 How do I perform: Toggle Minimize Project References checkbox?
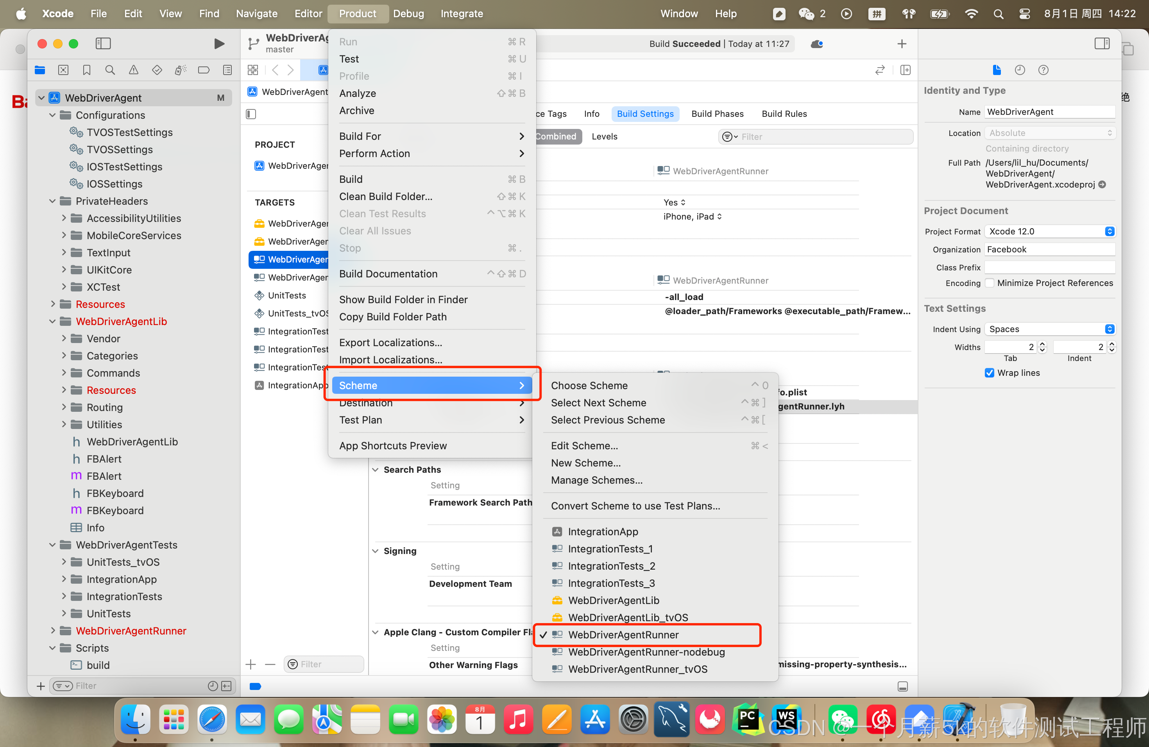coord(989,283)
